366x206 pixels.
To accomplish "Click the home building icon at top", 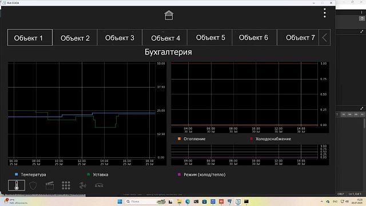I will (169, 15).
